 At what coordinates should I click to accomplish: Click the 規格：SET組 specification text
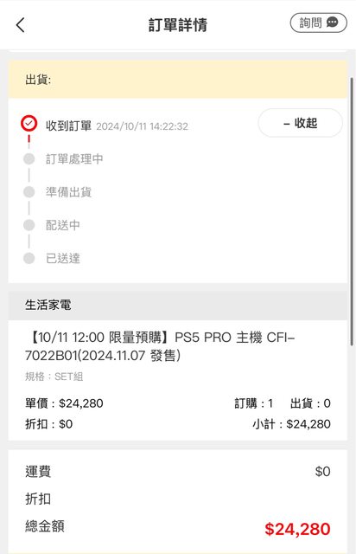coord(54,377)
